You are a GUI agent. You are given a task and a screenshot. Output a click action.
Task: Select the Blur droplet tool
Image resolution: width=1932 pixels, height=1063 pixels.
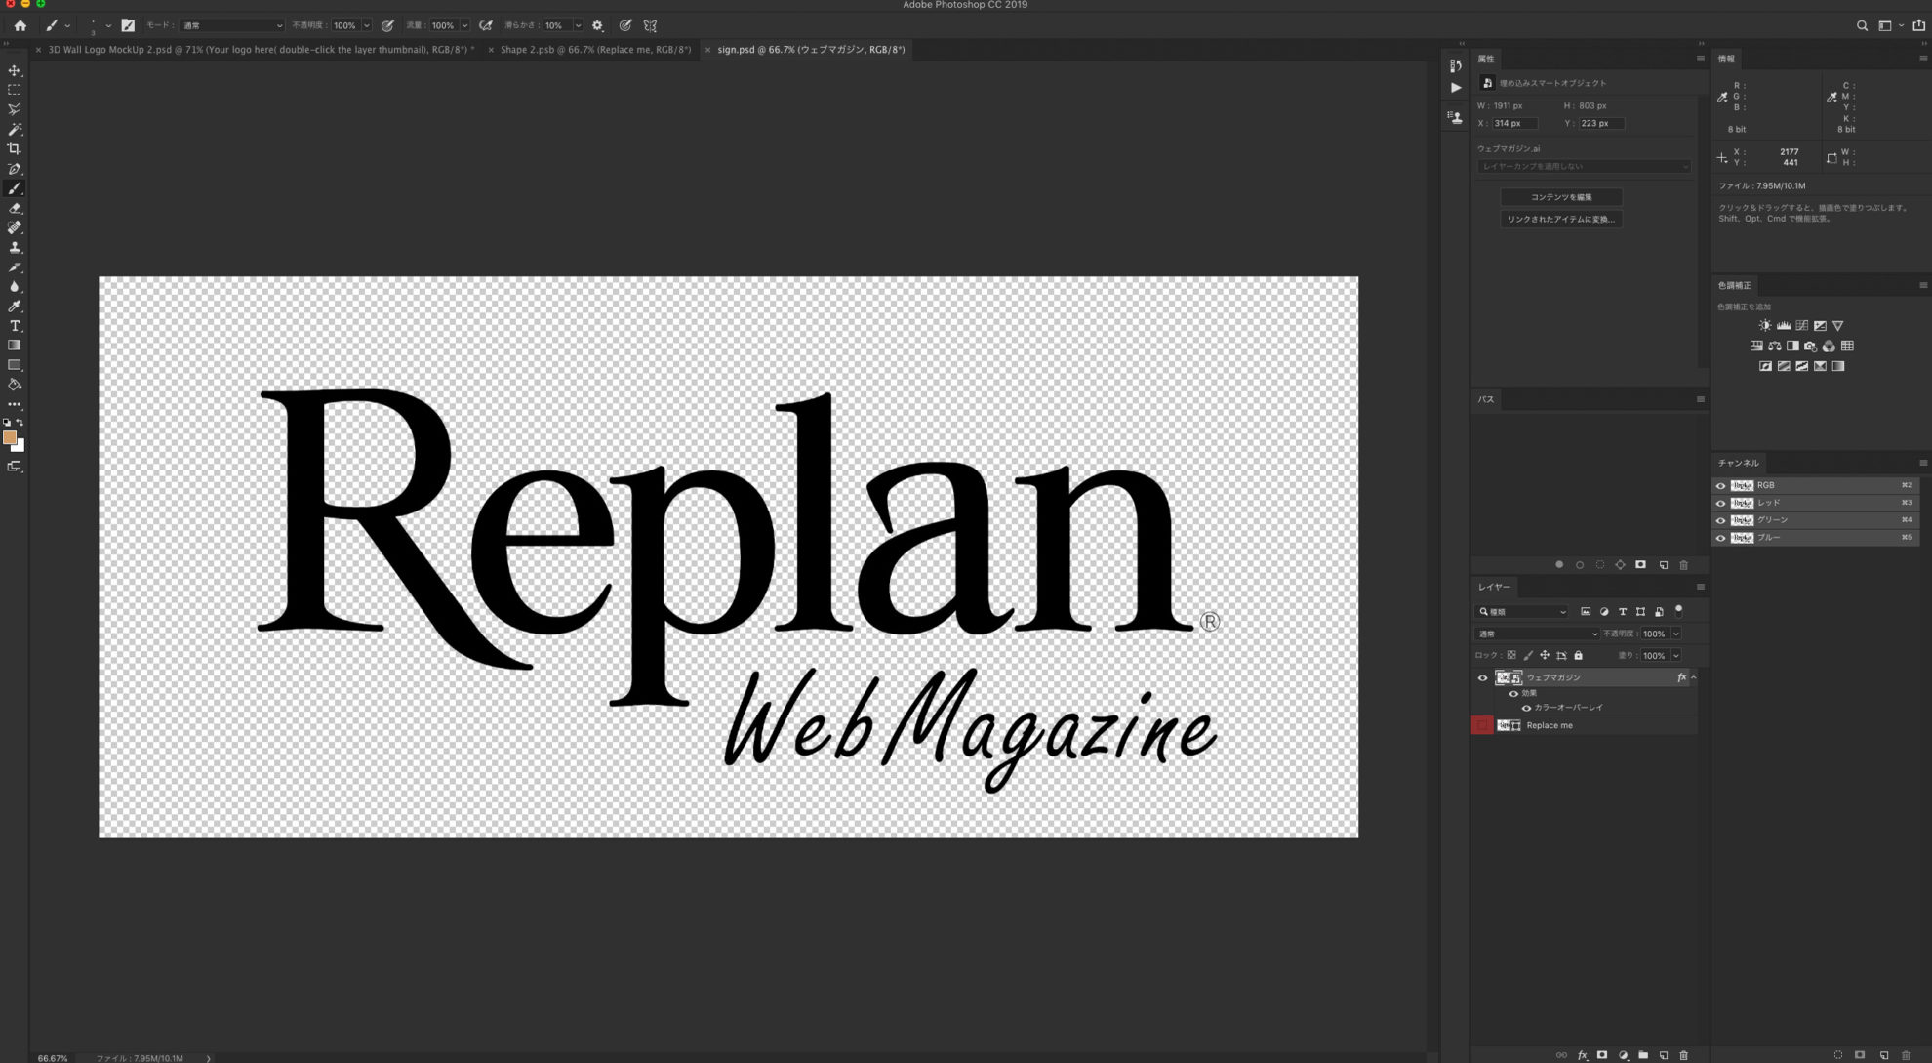[15, 286]
